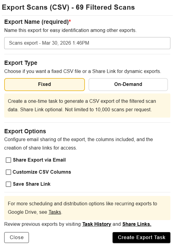Image resolution: width=177 pixels, height=246 pixels.
Task: Click the Customize CSV Columns label
Action: pyautogui.click(x=42, y=172)
